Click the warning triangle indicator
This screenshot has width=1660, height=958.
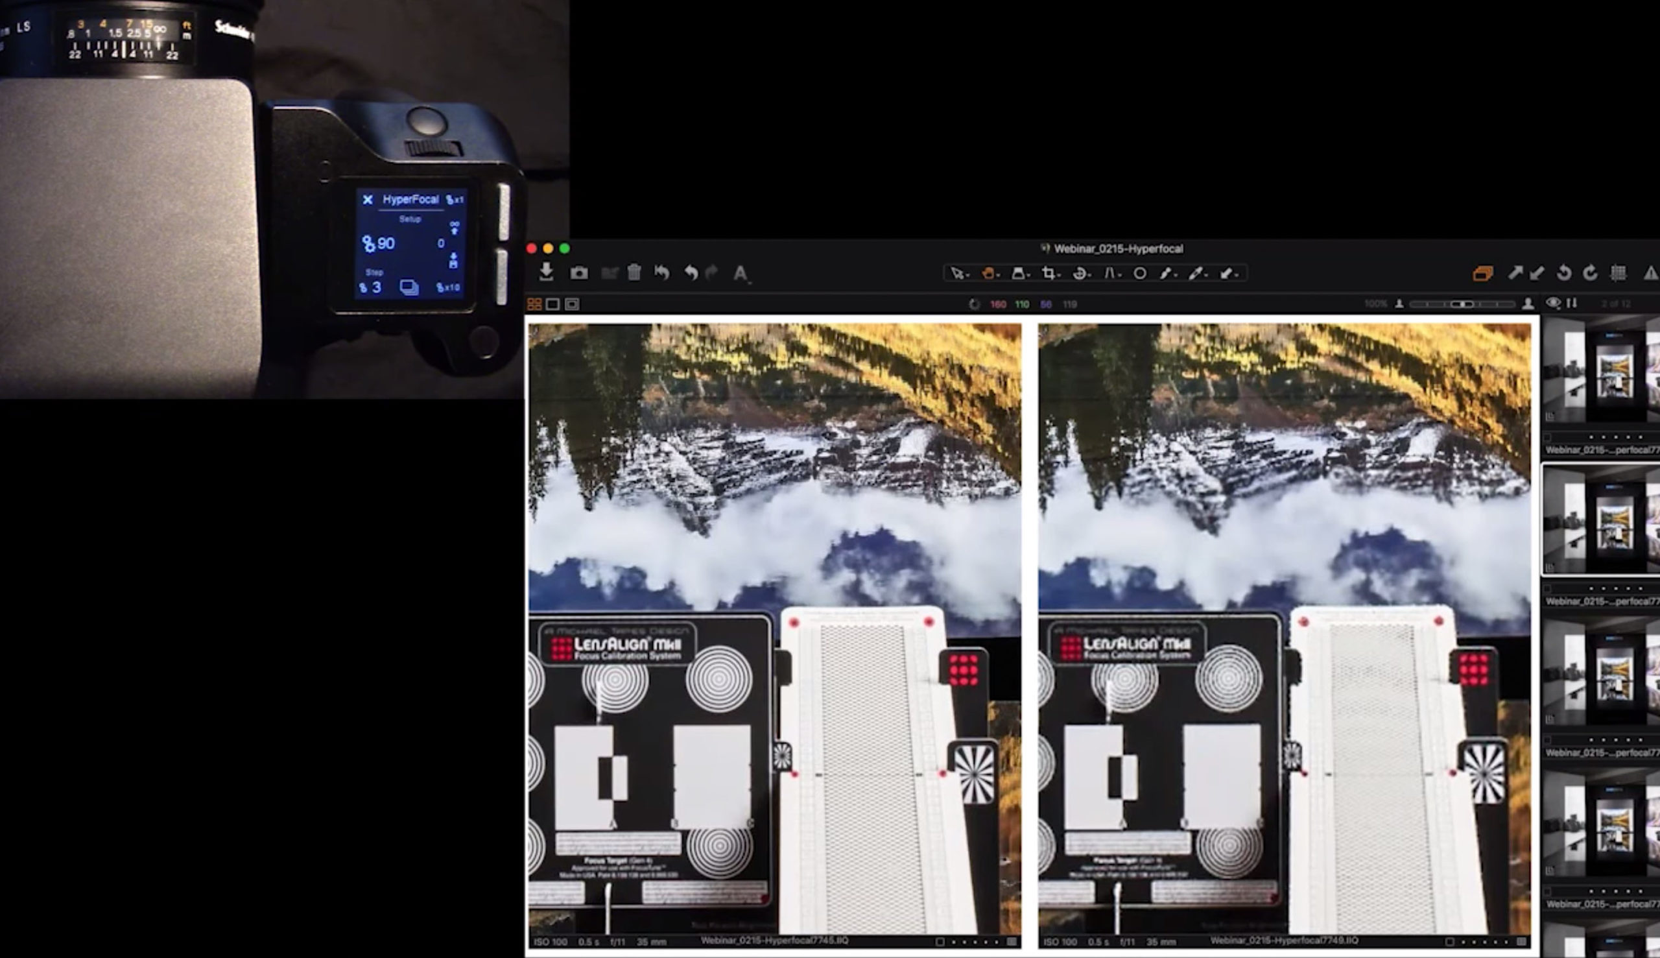(1652, 274)
